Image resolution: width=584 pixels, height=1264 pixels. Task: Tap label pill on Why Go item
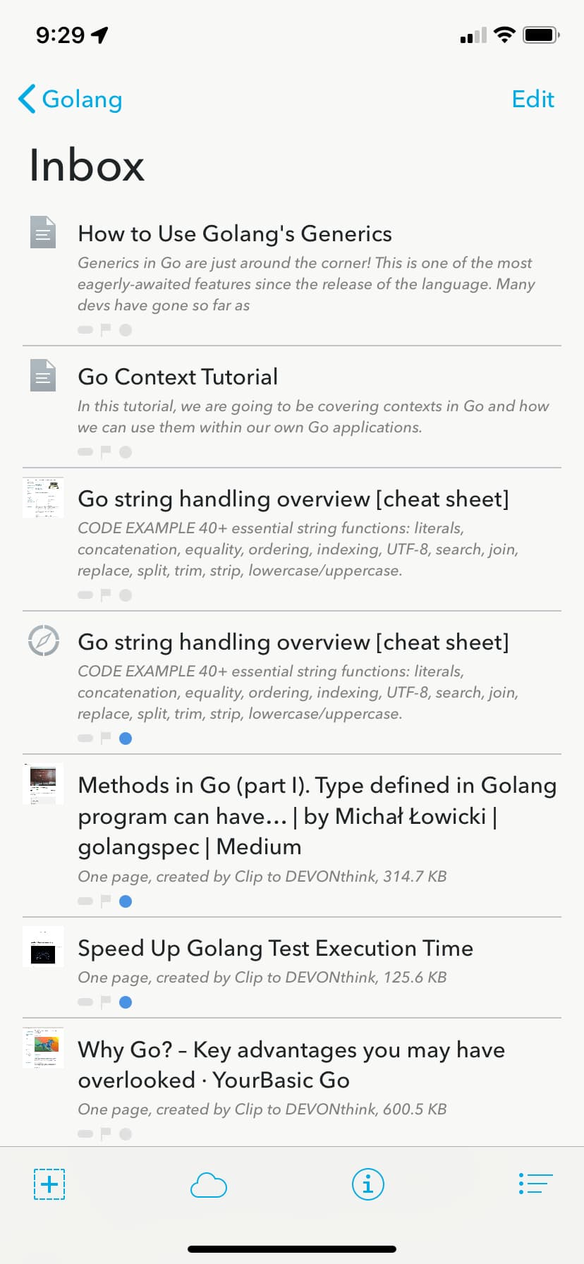tap(85, 1134)
